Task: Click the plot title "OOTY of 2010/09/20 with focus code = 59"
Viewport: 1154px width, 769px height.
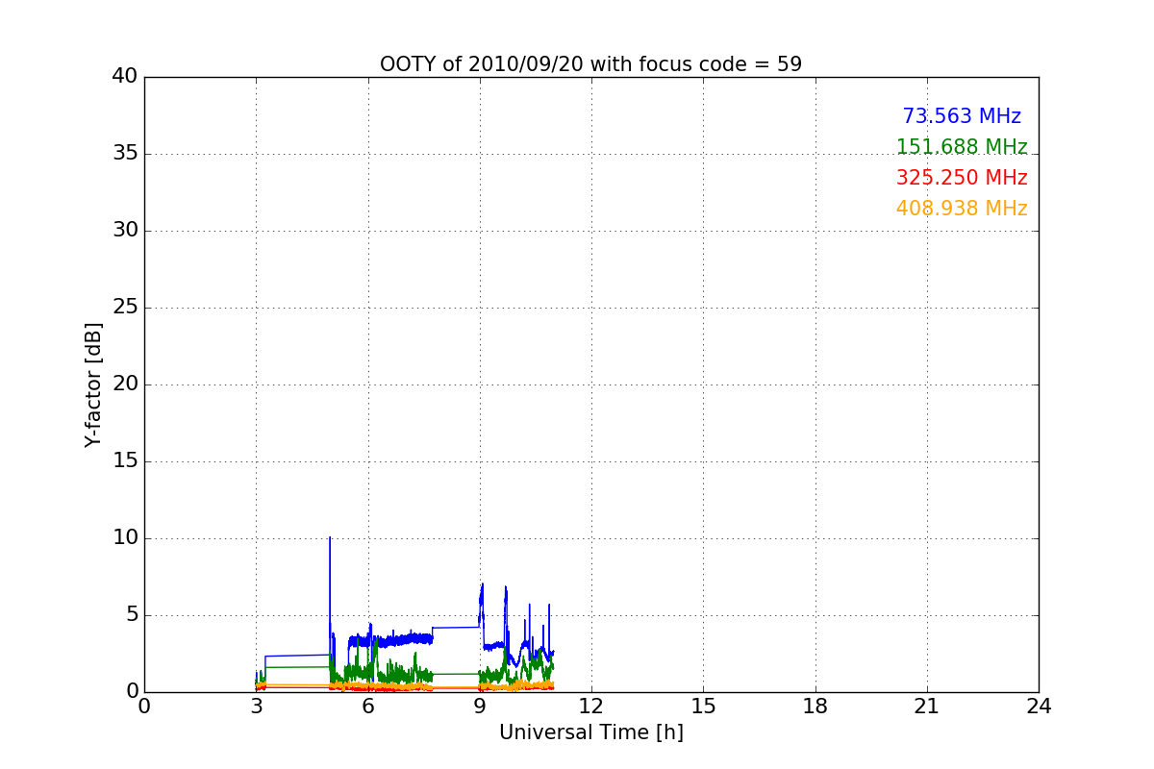Action: pyautogui.click(x=590, y=64)
